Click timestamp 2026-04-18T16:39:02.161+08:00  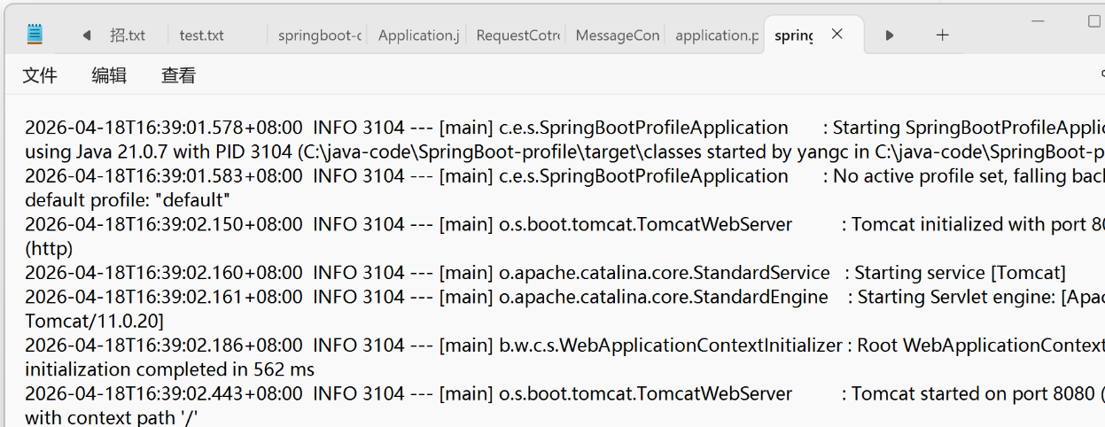tap(164, 297)
